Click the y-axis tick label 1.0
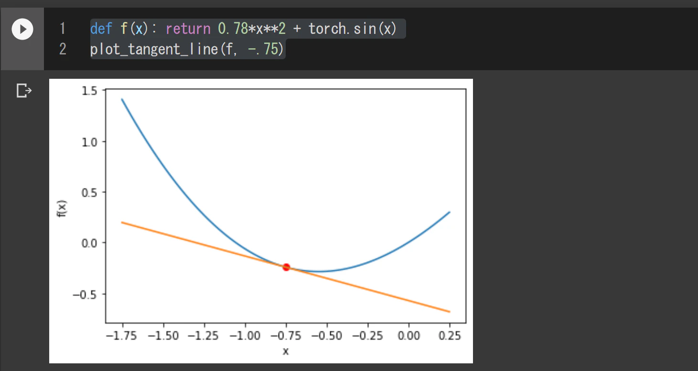 89,142
